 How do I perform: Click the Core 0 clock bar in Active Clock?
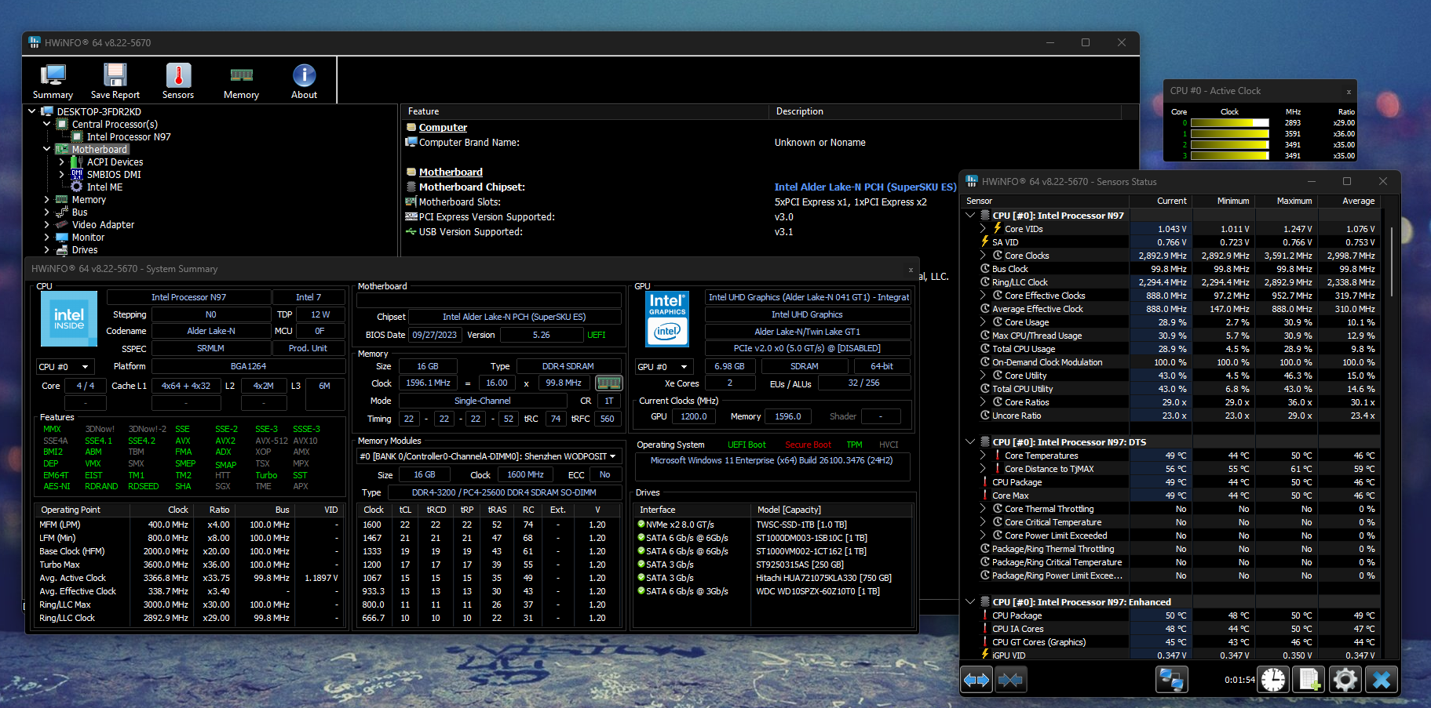(x=1230, y=123)
